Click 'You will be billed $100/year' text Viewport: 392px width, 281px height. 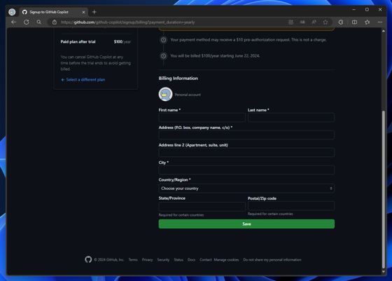tap(215, 56)
